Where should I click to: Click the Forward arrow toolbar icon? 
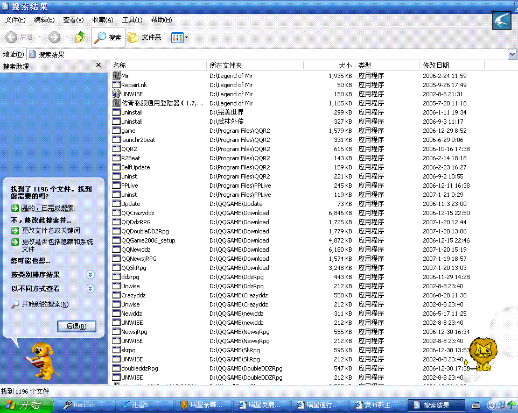click(x=54, y=37)
